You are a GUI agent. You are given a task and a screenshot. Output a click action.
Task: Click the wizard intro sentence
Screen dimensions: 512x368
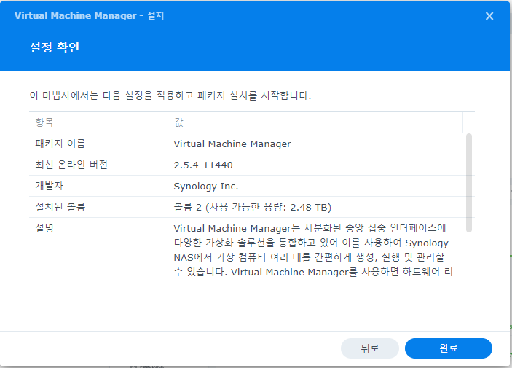170,95
